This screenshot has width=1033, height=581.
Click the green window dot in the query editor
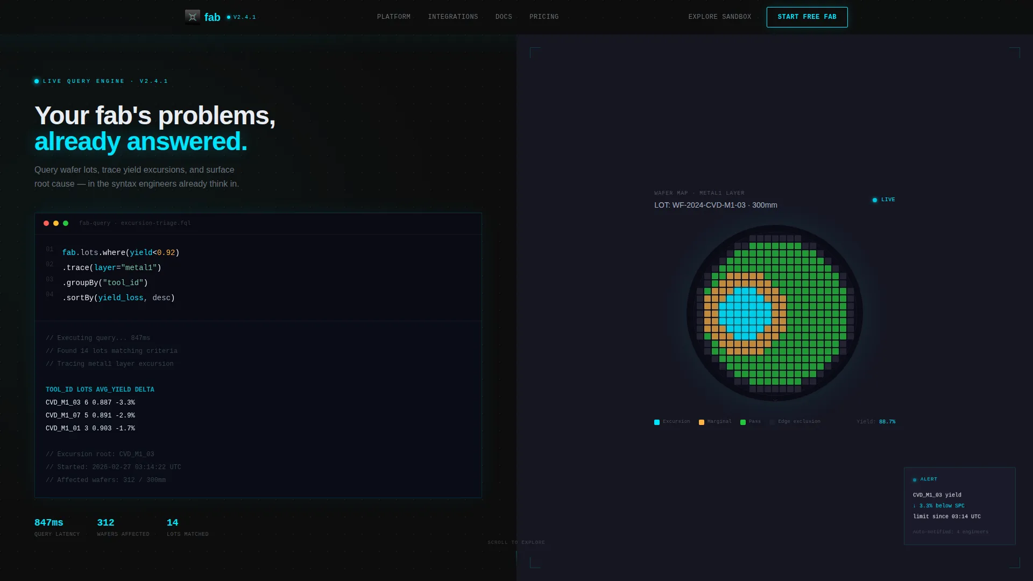pyautogui.click(x=66, y=223)
